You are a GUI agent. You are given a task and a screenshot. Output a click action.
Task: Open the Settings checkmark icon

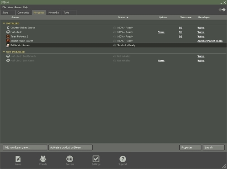[96, 159]
